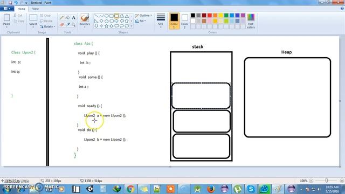Select the Pencil tool

coord(61,18)
